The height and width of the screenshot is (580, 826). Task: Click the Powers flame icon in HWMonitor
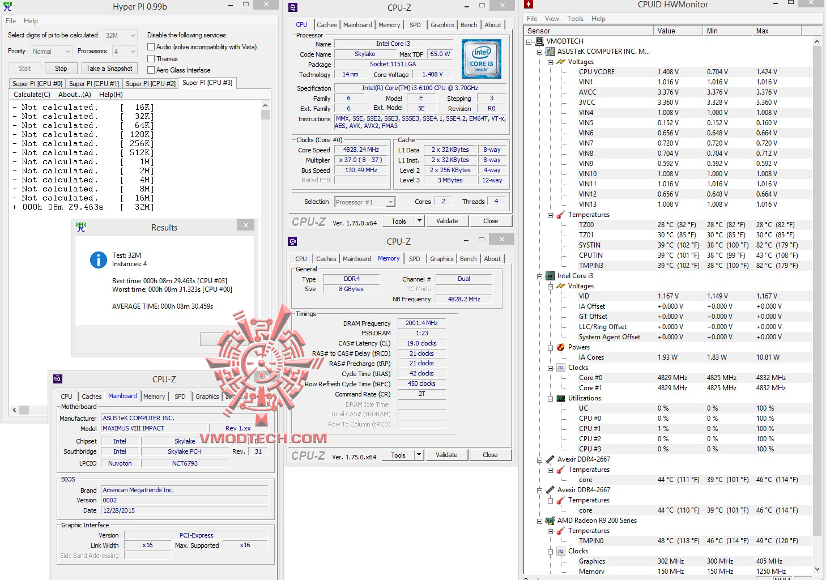[x=561, y=347]
